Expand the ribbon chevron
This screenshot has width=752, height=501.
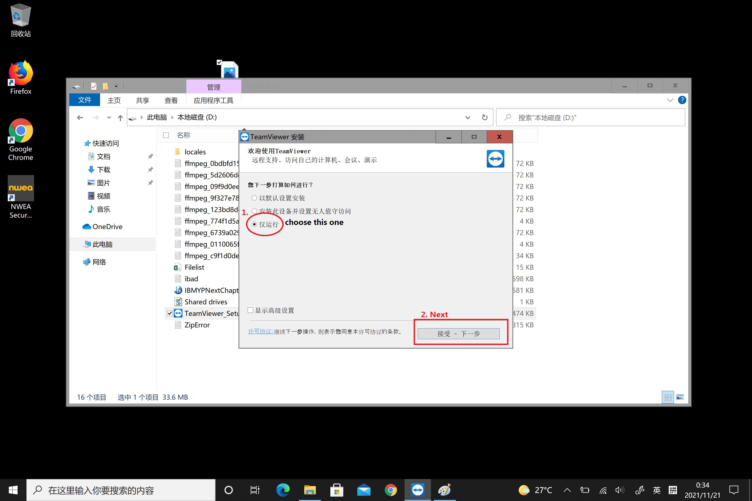[x=670, y=100]
